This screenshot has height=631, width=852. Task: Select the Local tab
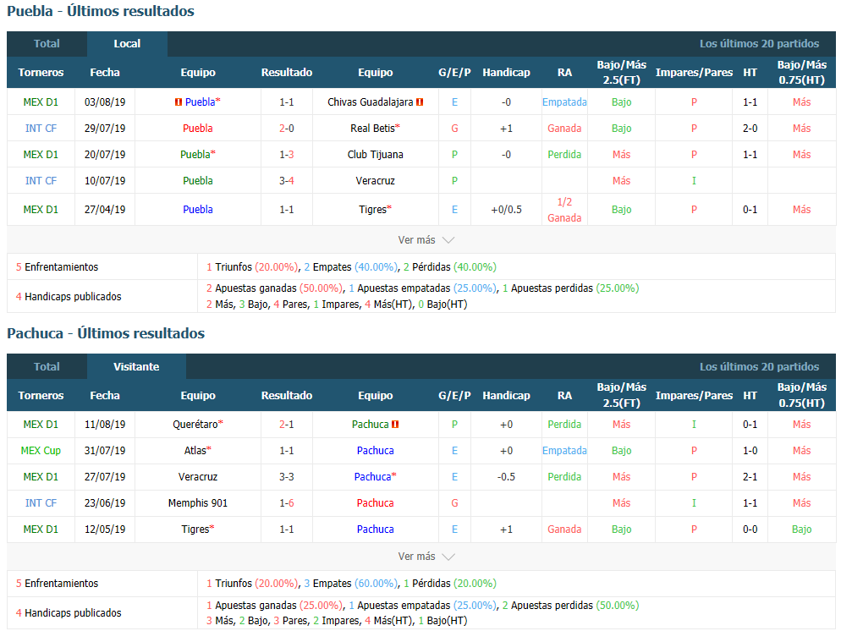tap(127, 44)
